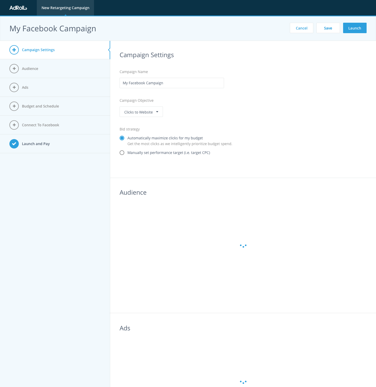This screenshot has height=387, width=376.
Task: Jump to the Audience sidebar section
Action: click(30, 69)
